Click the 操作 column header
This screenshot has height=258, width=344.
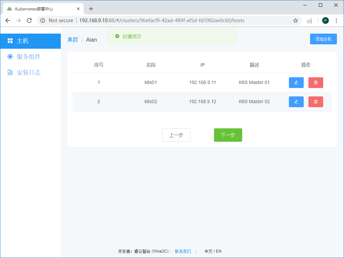[x=306, y=65]
